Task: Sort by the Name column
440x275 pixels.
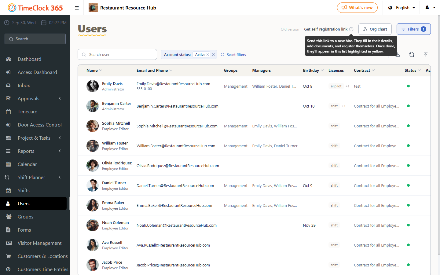Action: [94, 71]
